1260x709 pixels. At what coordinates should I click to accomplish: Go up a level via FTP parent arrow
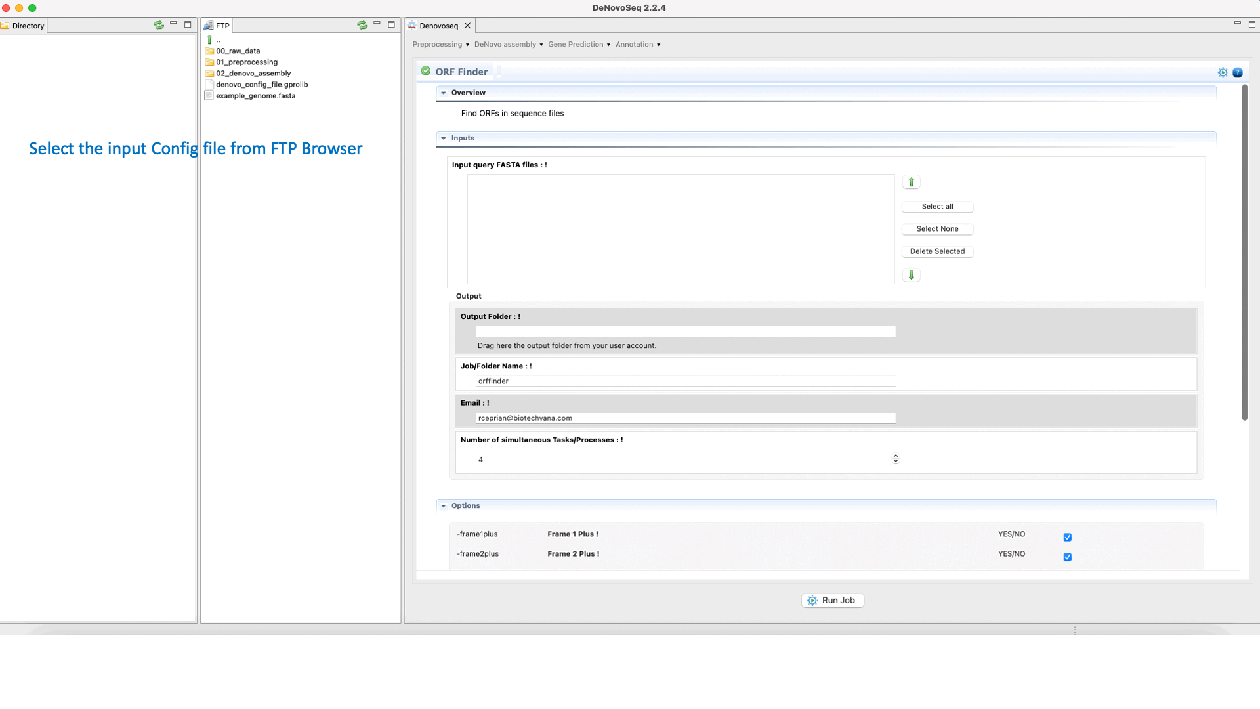[210, 40]
